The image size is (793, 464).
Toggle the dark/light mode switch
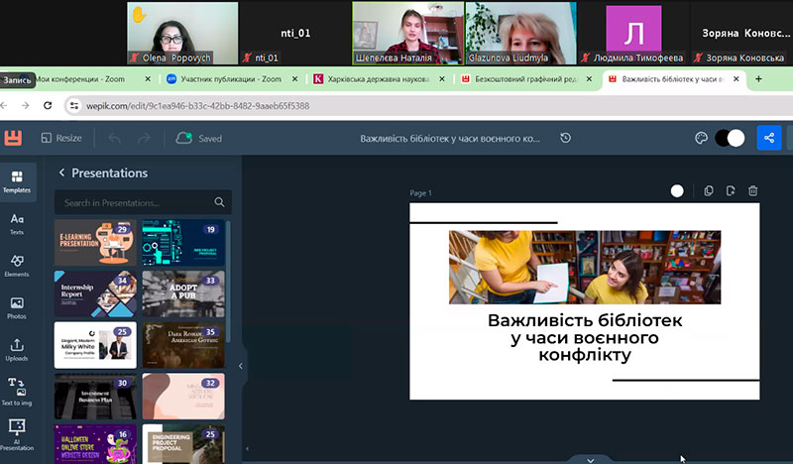tap(729, 138)
